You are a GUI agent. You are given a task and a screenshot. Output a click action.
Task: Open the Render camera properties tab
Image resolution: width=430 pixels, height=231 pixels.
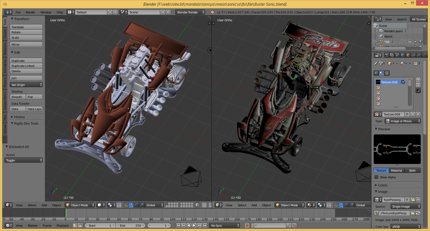[x=386, y=55]
